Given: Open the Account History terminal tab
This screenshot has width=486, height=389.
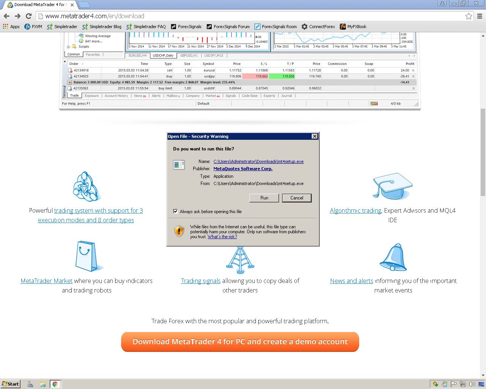Looking at the screenshot, I should point(116,96).
